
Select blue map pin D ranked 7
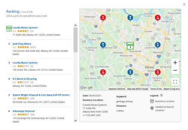pos(103,45)
